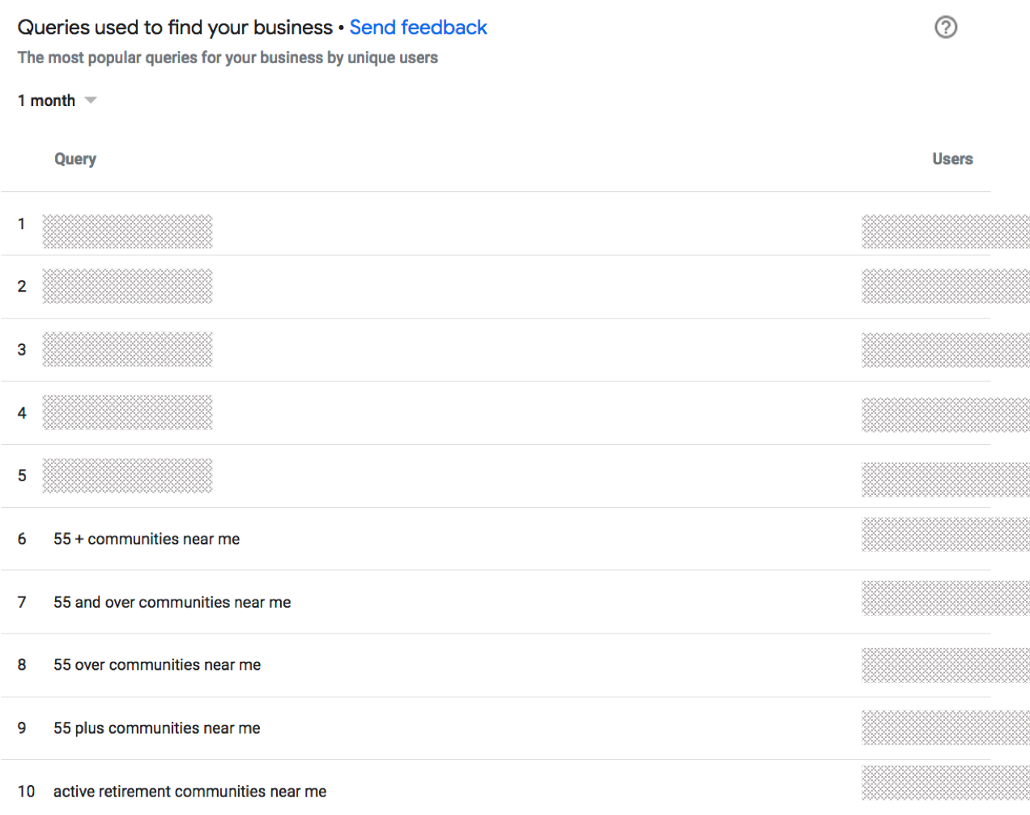
Task: Click the users count for row 9
Action: (946, 728)
